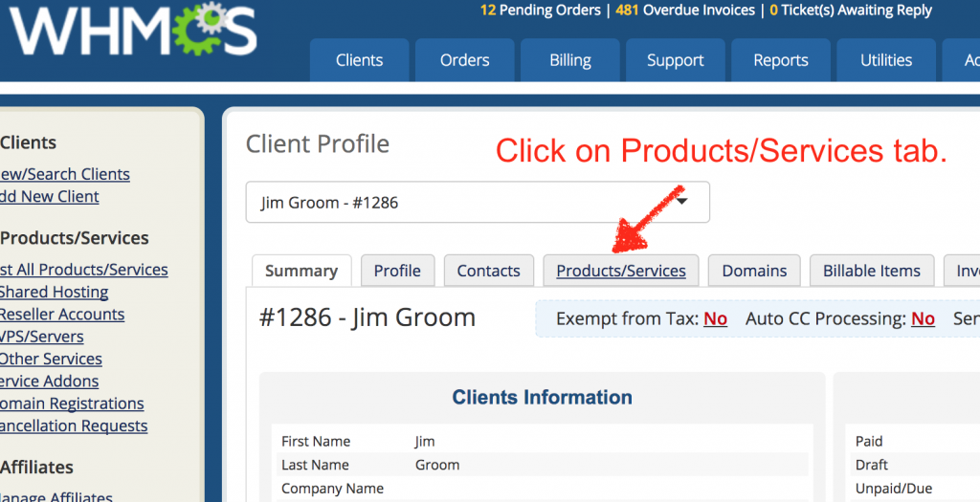Click the Paid row label
Image resolution: width=980 pixels, height=502 pixels.
869,442
